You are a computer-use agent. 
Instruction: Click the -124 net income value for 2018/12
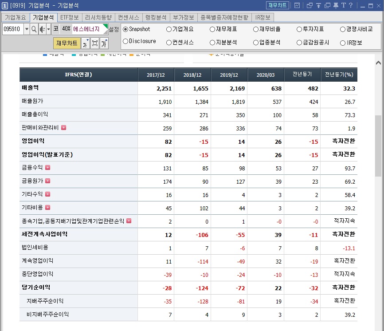[202, 288]
